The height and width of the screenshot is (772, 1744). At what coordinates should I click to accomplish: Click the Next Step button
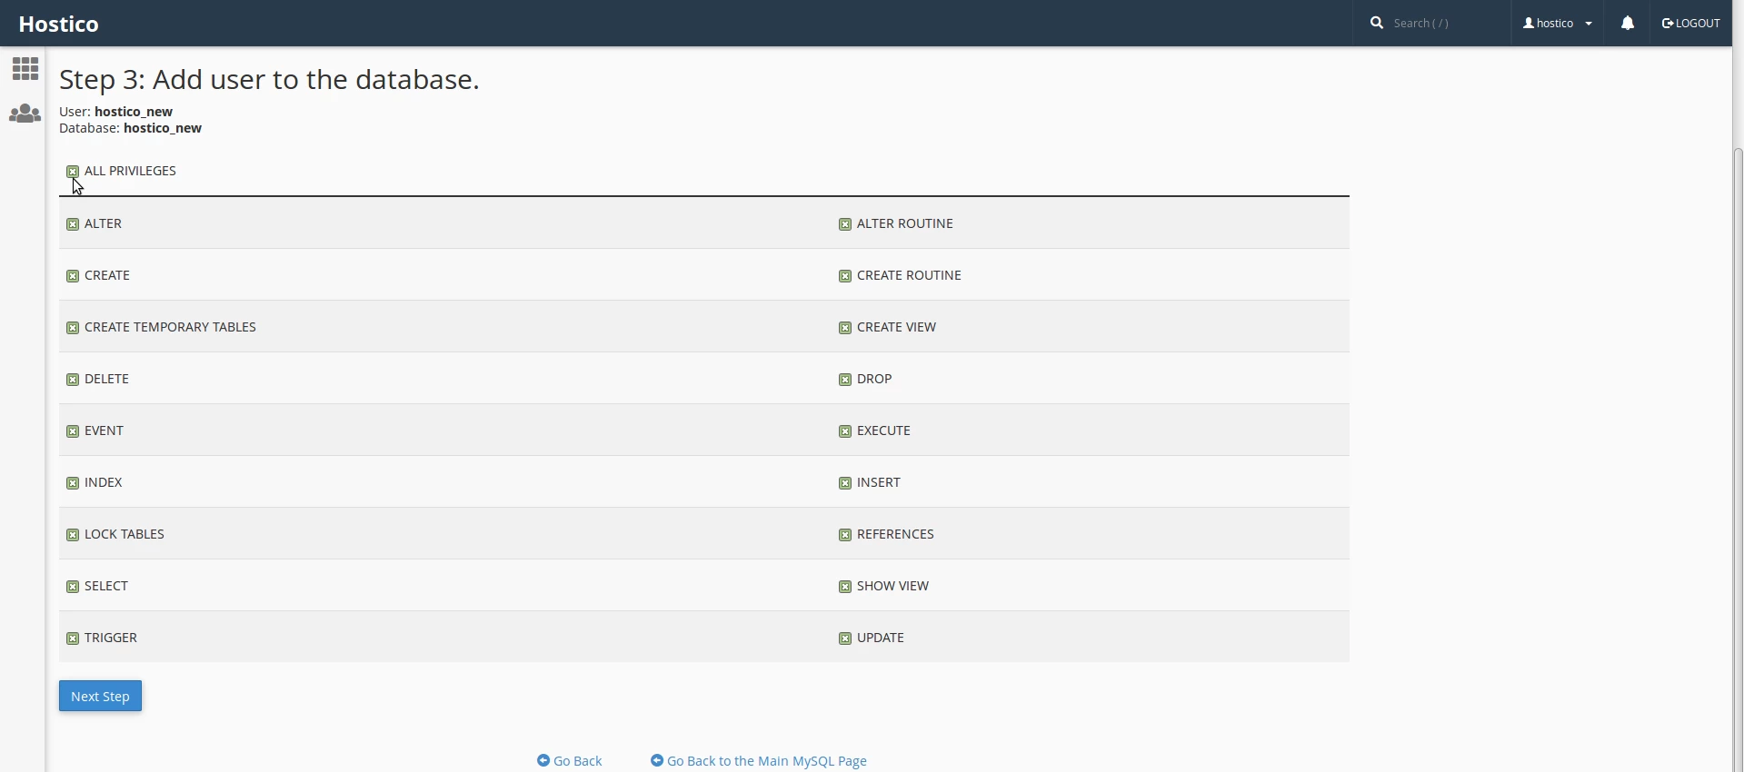(101, 697)
